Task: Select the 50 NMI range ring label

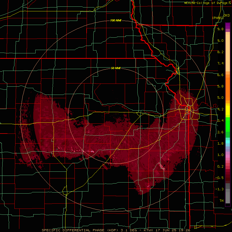Action: 116,68
